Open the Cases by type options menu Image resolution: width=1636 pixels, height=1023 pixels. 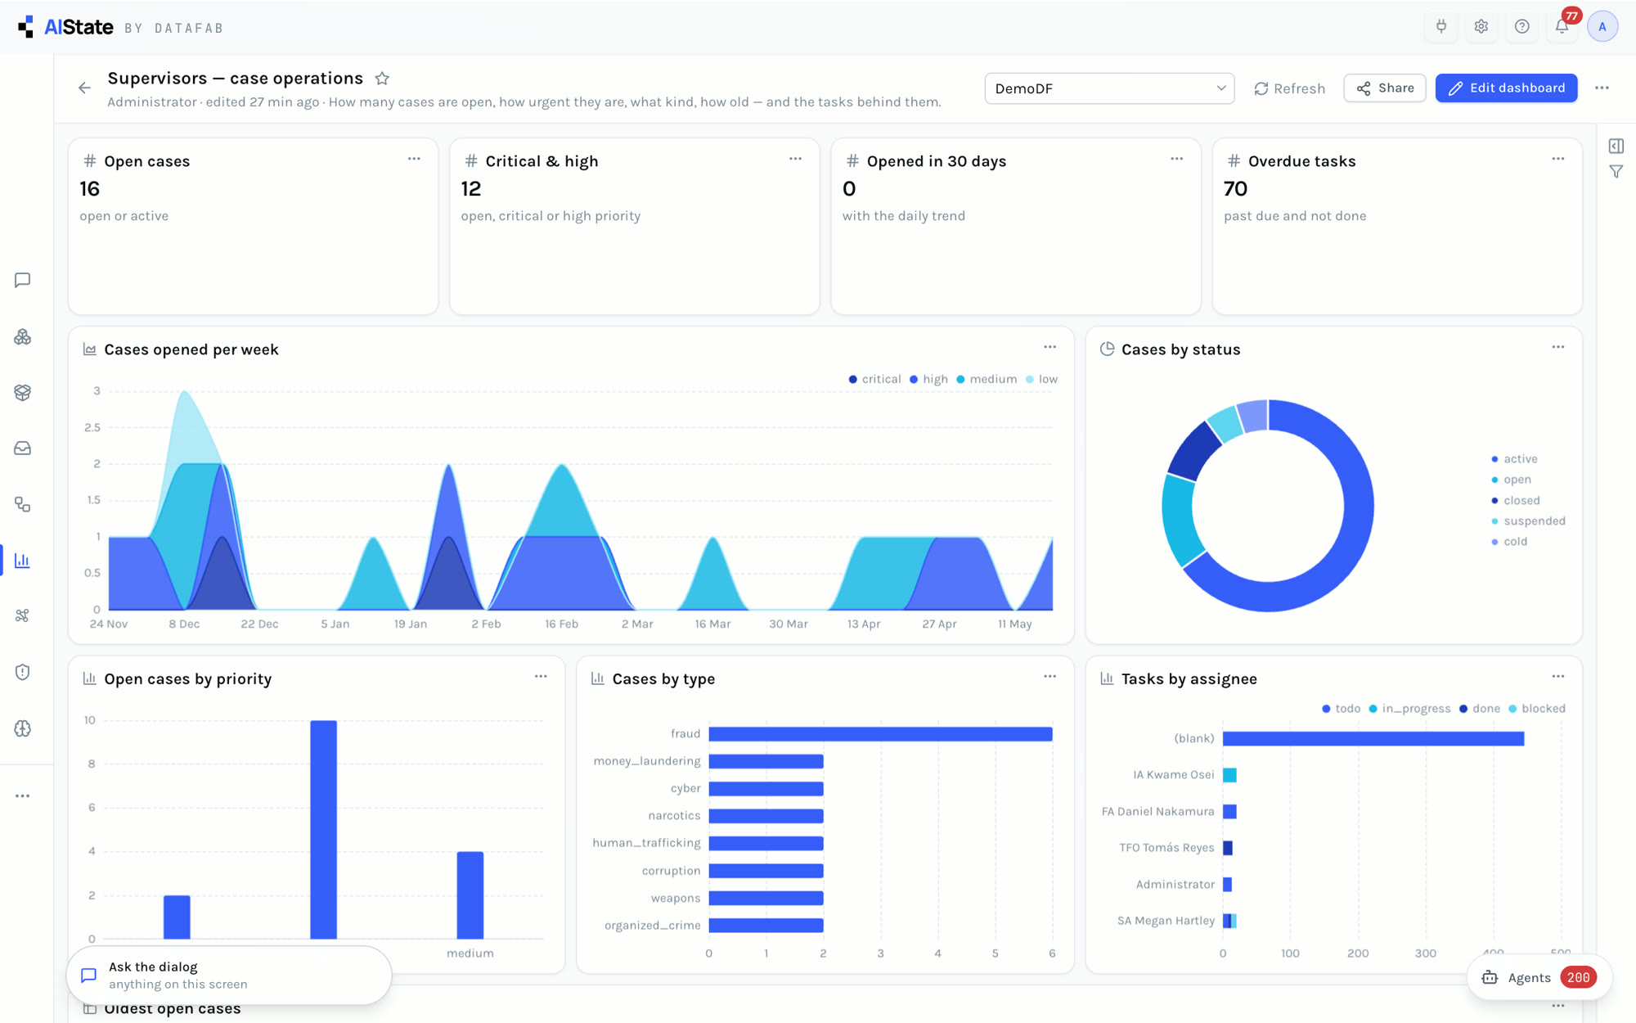1049,676
